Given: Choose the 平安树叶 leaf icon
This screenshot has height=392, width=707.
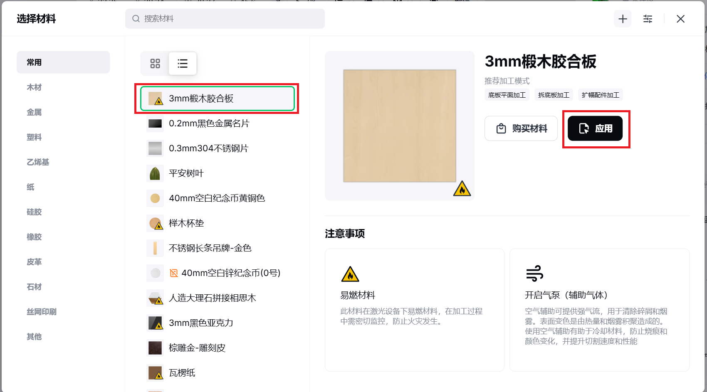Looking at the screenshot, I should coord(155,173).
